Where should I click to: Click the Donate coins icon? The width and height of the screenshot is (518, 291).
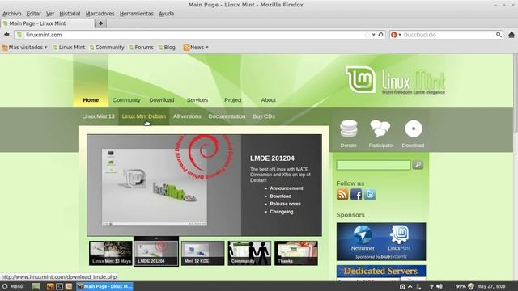(349, 129)
